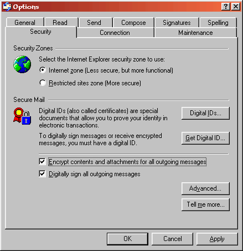The width and height of the screenshot is (243, 251).
Task: Uncheck Encrypt contents and attachments checkbox
Action: pos(42,162)
